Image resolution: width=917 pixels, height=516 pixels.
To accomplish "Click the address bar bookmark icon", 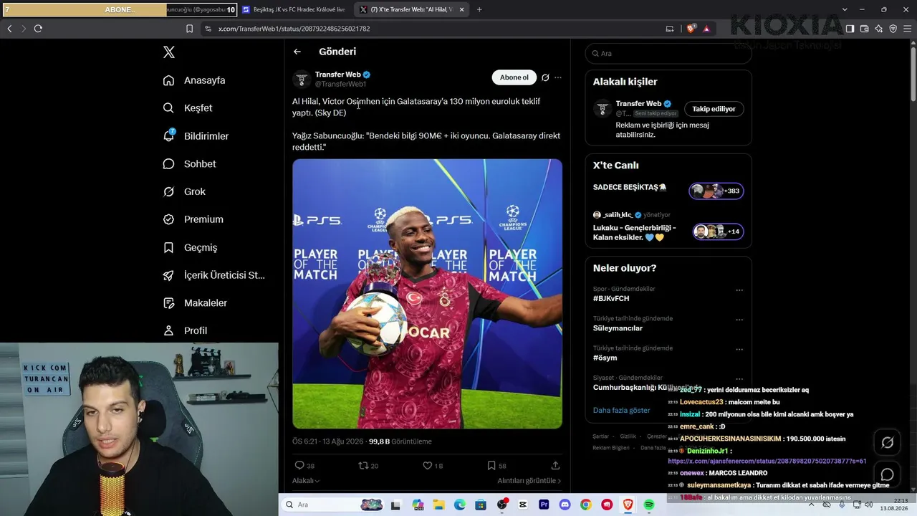I will pos(189,29).
